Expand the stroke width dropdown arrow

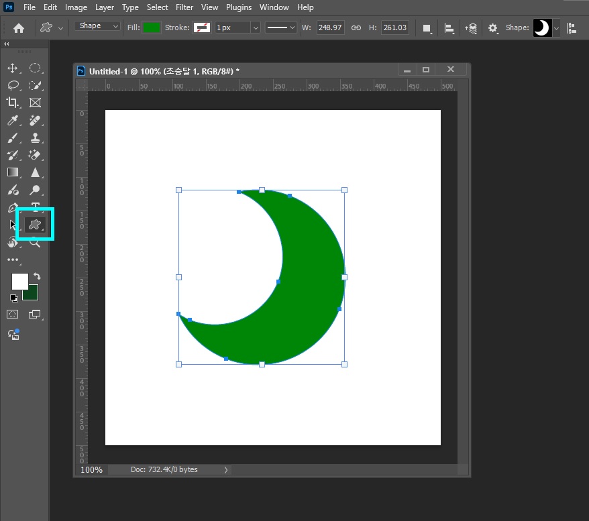tap(256, 27)
